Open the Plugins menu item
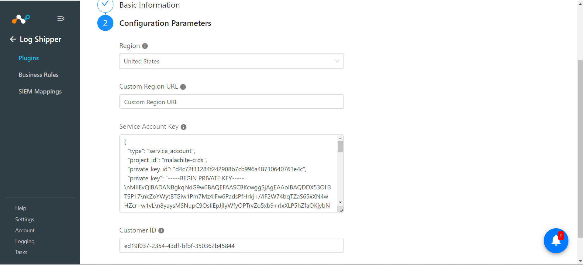This screenshot has width=583, height=265. click(29, 58)
